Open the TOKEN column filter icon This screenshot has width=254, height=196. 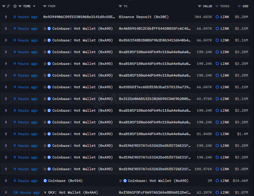[217, 6]
